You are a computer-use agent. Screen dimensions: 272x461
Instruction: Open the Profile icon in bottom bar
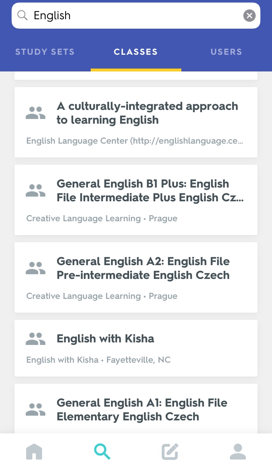[238, 452]
